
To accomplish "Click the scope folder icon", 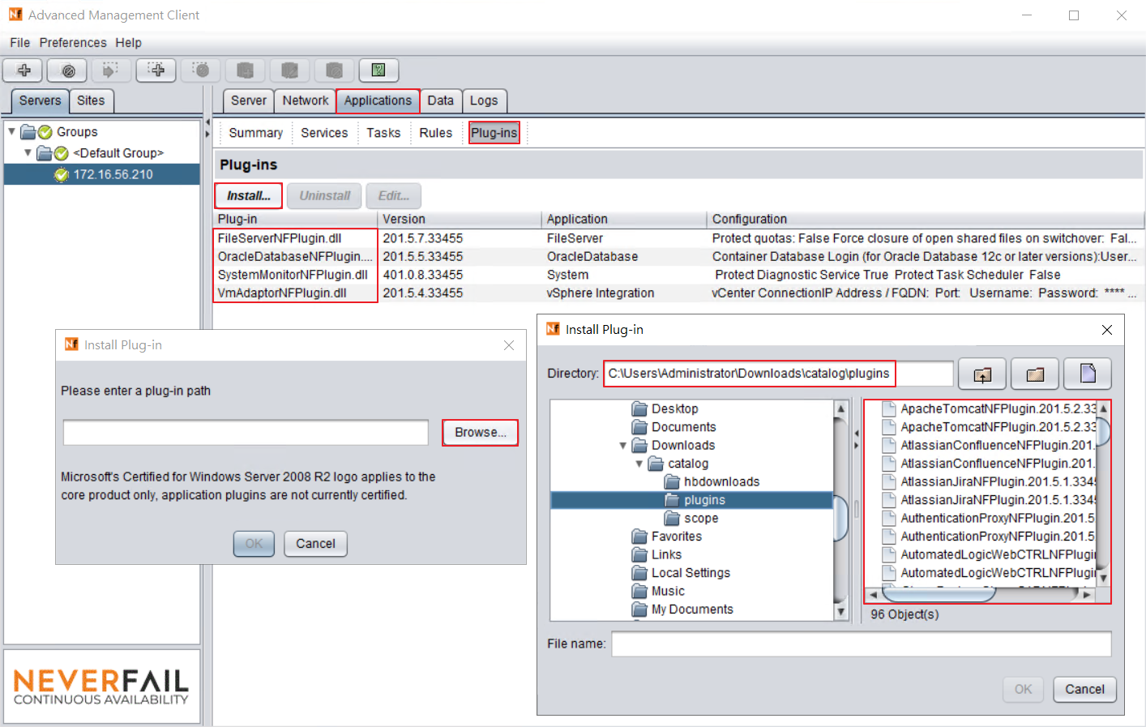I will click(x=672, y=518).
